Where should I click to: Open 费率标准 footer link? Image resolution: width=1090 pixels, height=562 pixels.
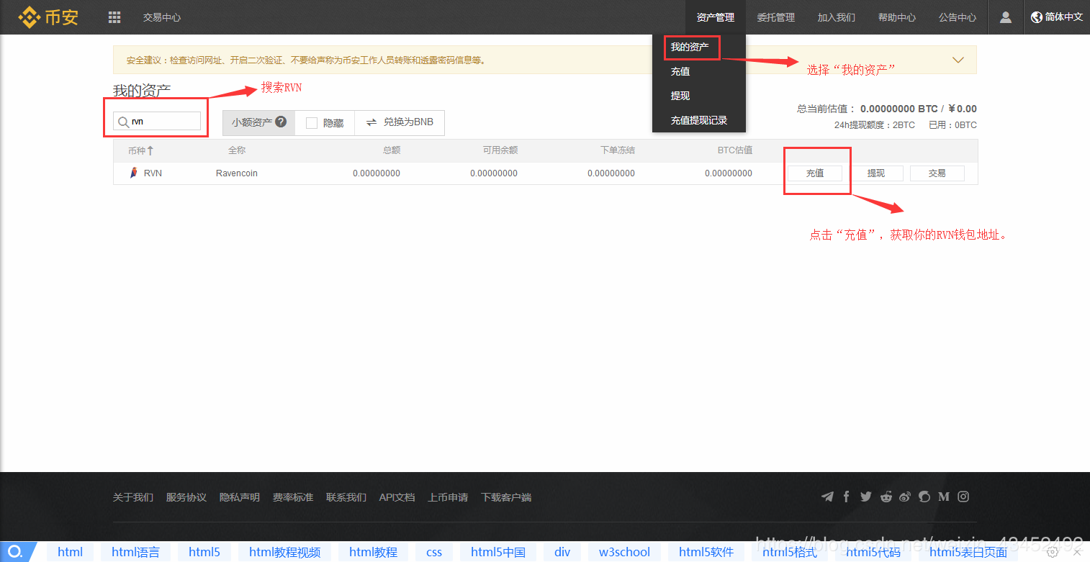click(x=293, y=497)
